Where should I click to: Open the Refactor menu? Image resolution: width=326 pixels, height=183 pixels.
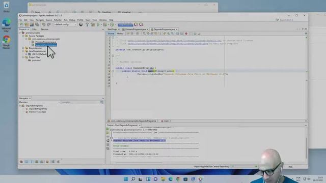[58, 20]
